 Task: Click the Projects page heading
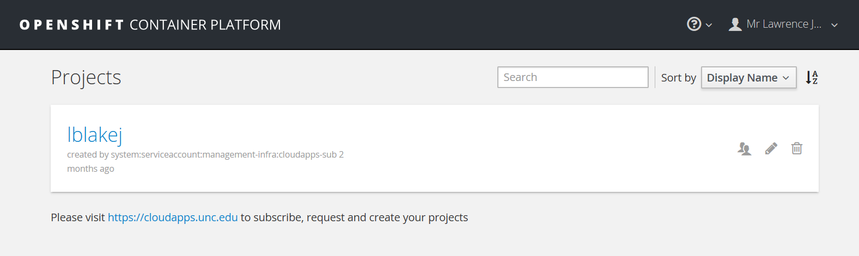86,78
